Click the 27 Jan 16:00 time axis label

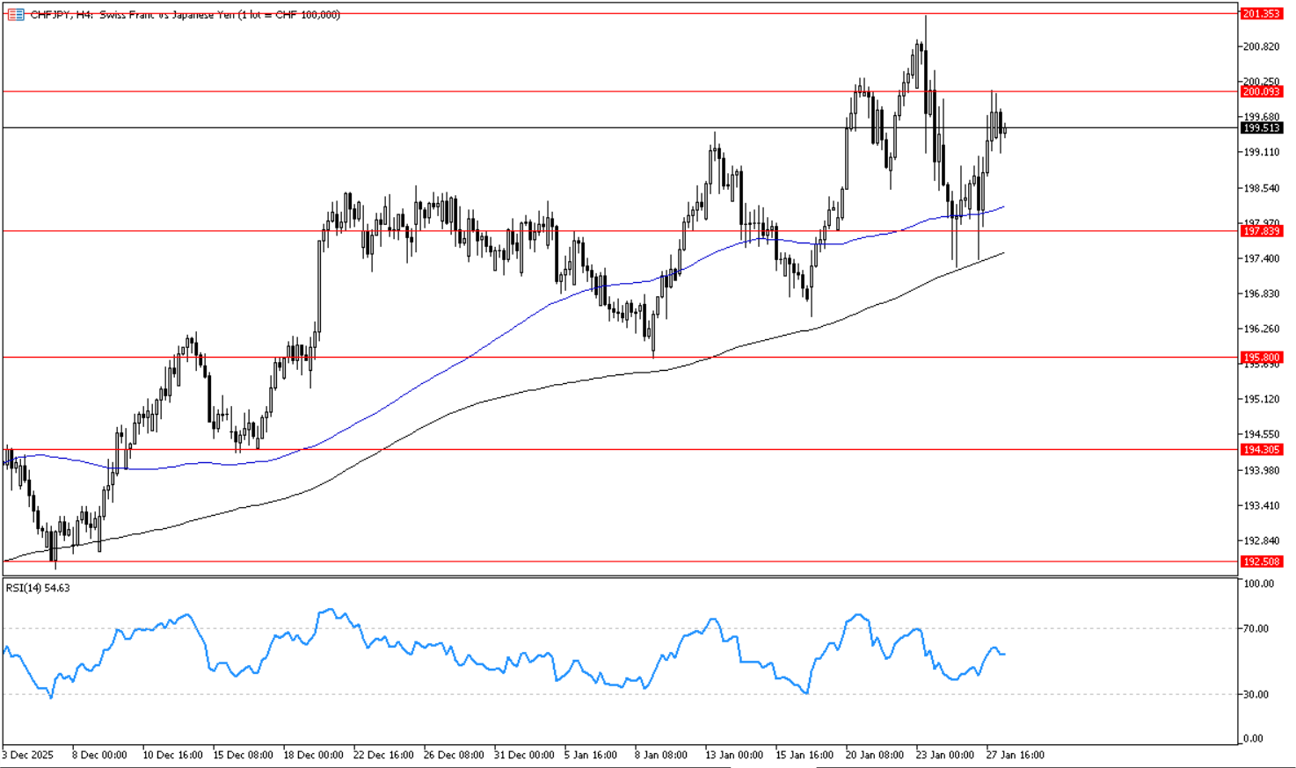tap(1016, 755)
